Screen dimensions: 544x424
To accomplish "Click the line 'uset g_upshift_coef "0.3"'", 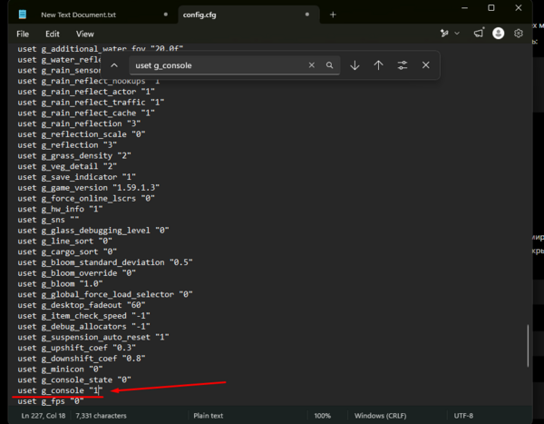I will [77, 348].
